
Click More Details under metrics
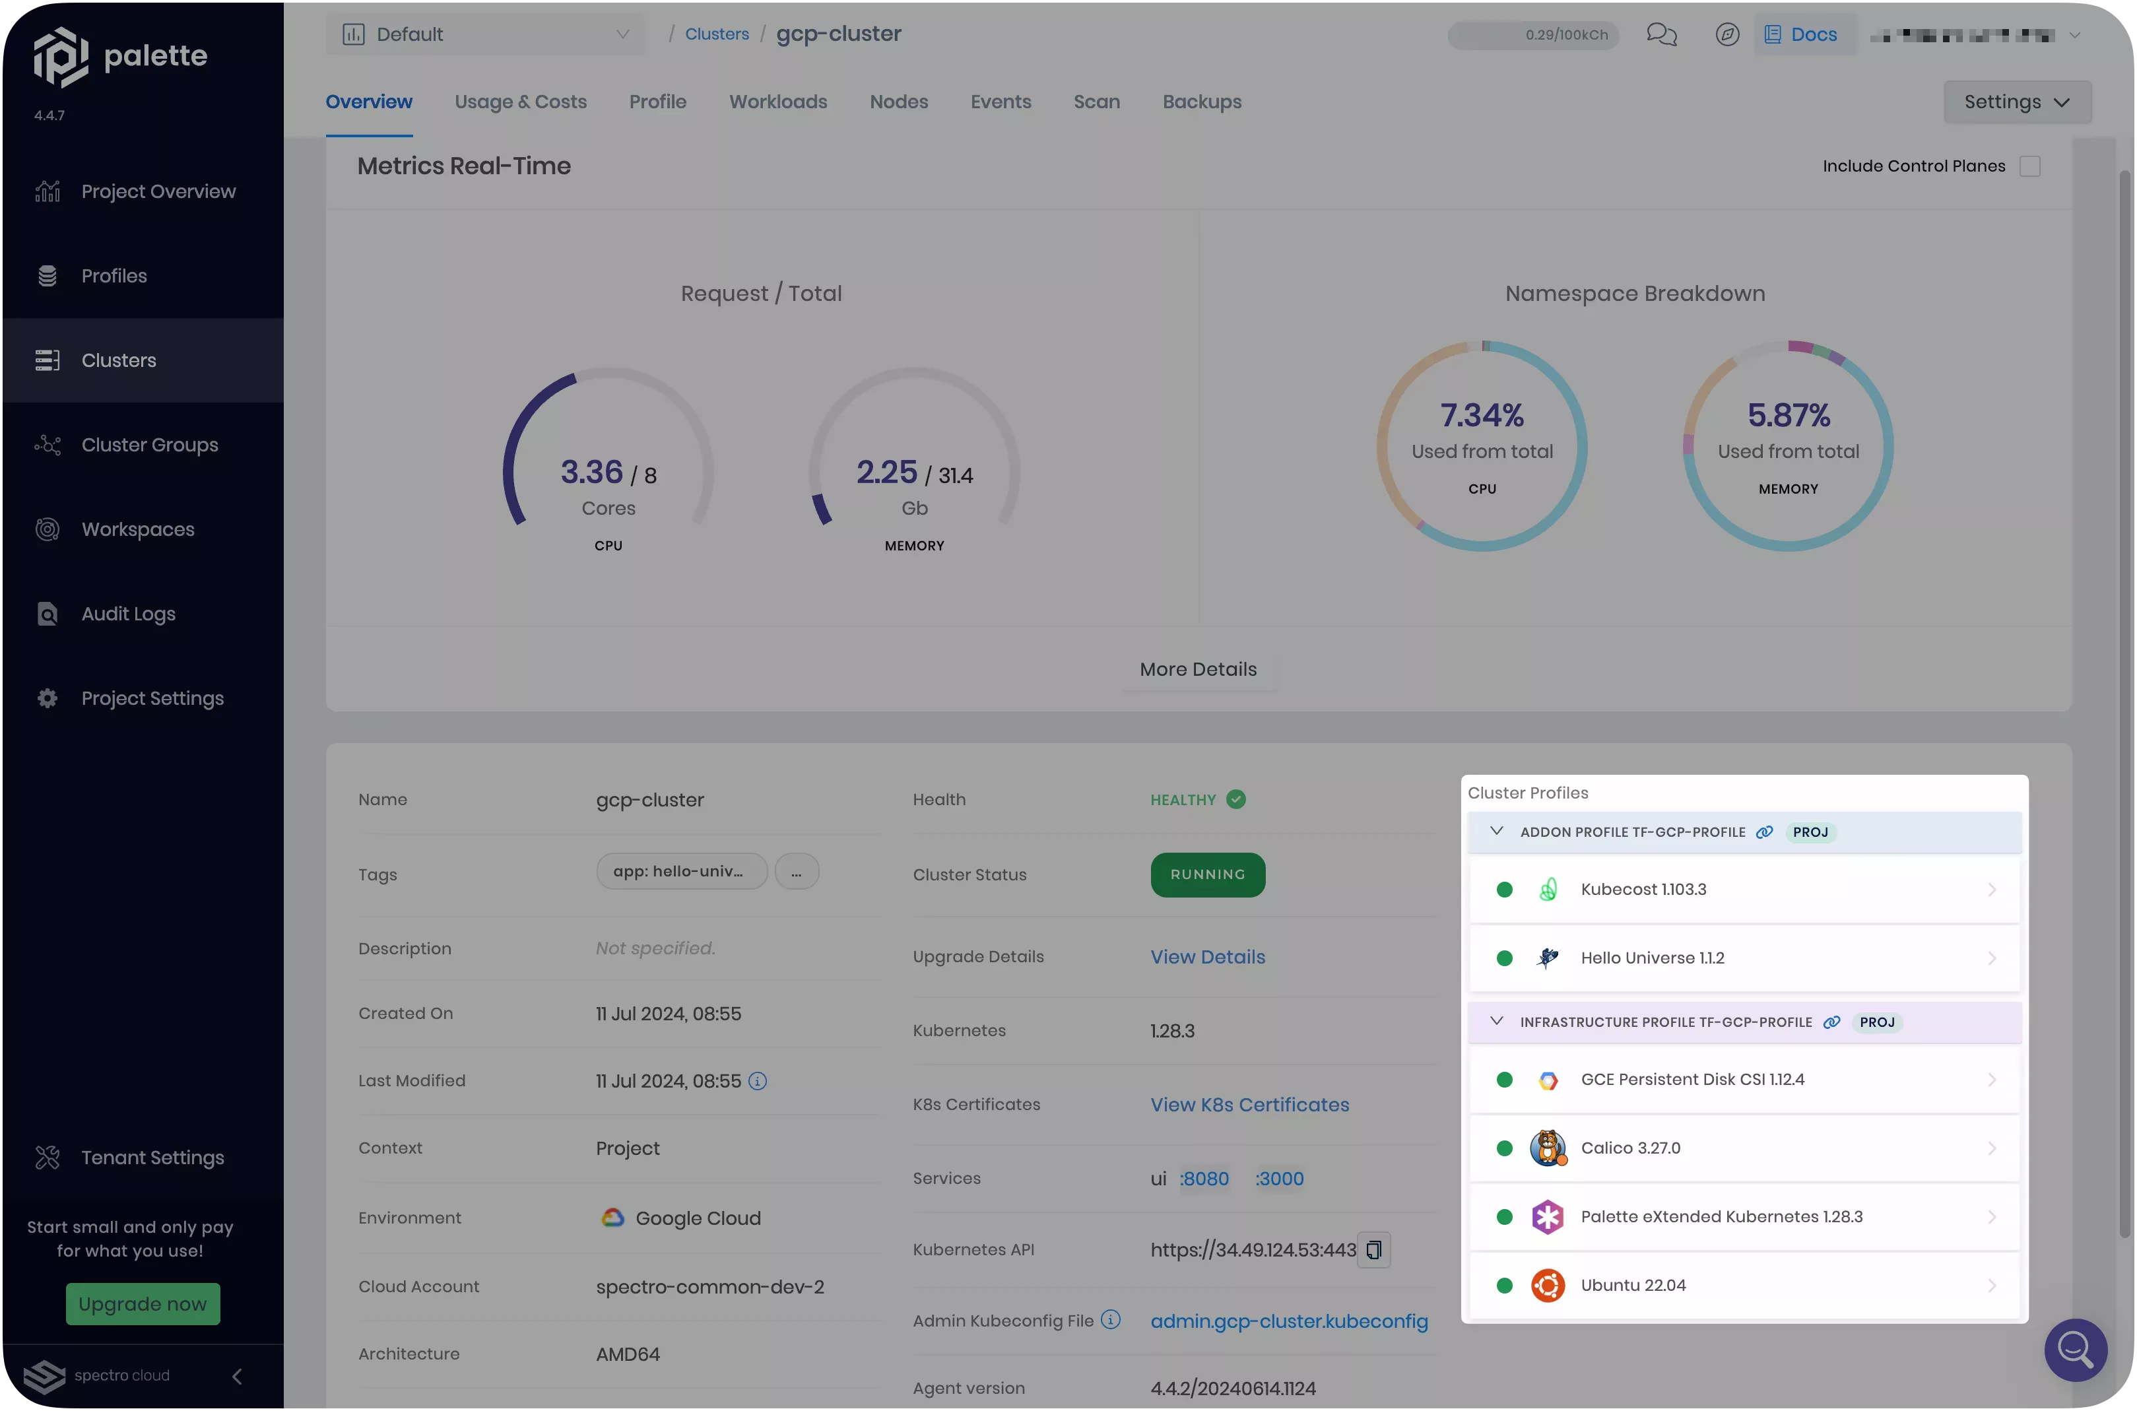coord(1199,669)
